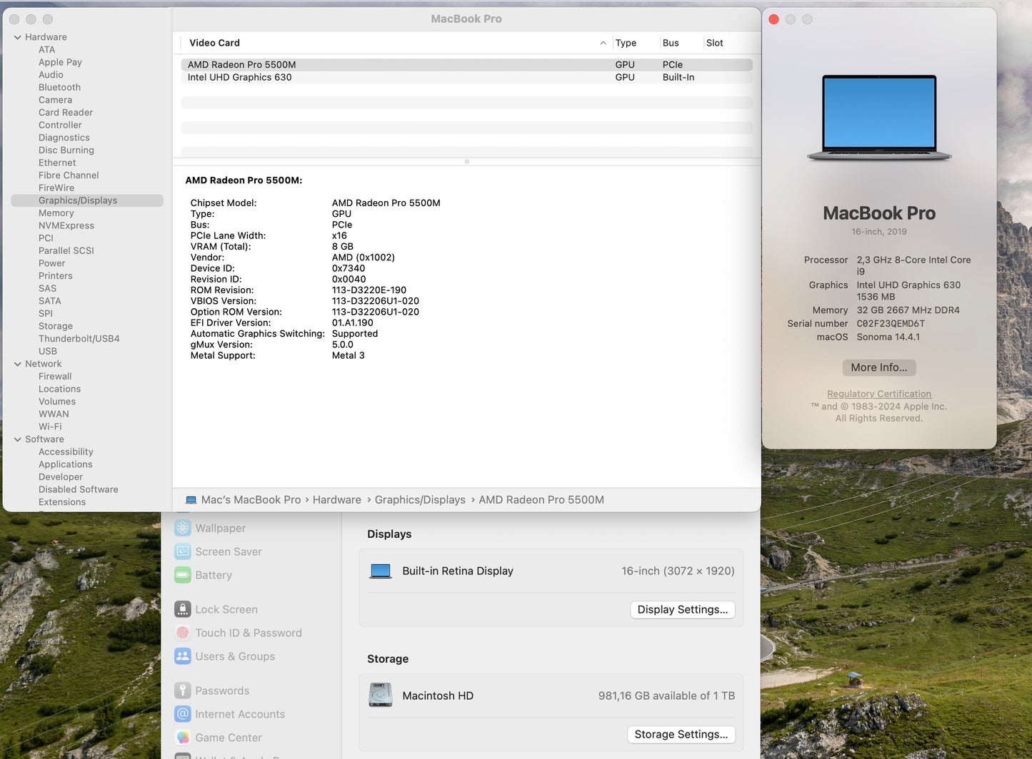
Task: Click the More Info button
Action: (878, 367)
